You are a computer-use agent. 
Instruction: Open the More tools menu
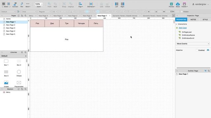(28, 5)
